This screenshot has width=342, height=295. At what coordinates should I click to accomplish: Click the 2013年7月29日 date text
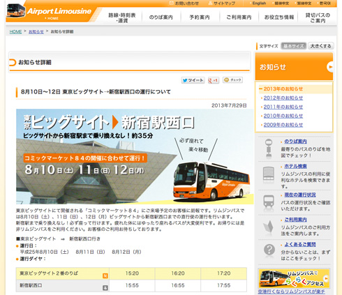tap(229, 105)
